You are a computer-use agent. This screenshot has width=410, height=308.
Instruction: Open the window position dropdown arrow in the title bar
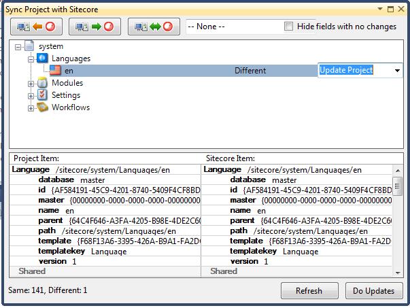point(380,9)
